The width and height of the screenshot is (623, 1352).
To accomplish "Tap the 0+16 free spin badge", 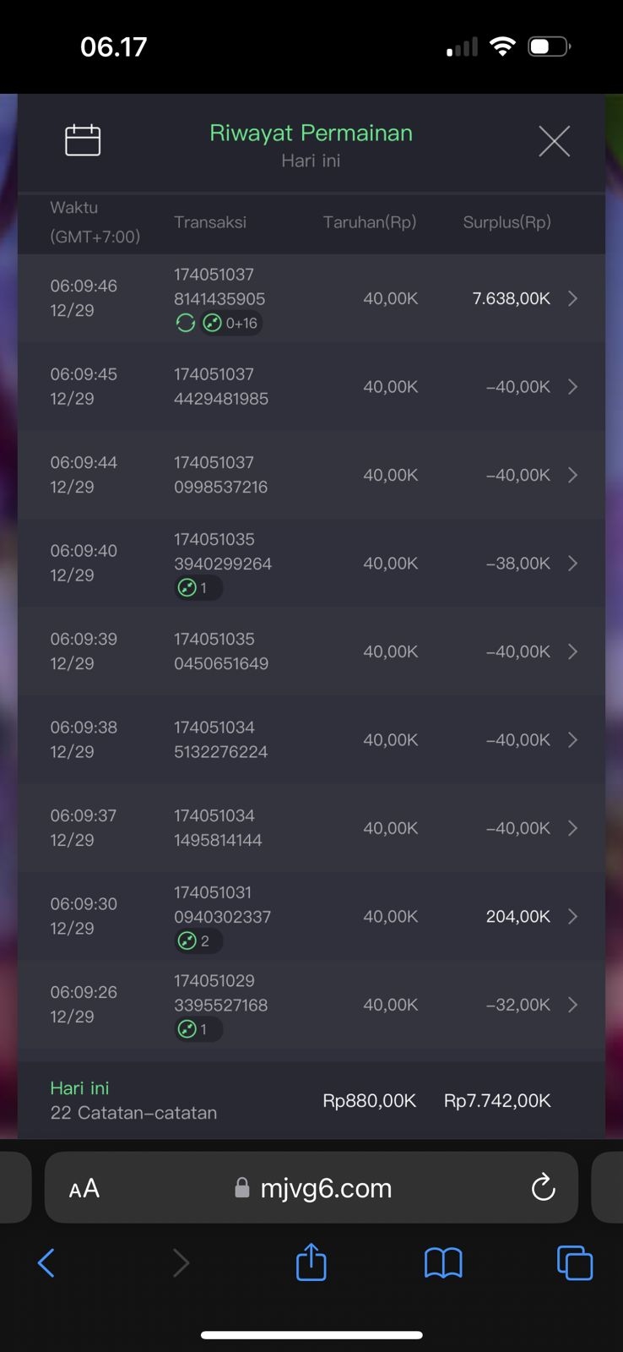I will pos(231,323).
